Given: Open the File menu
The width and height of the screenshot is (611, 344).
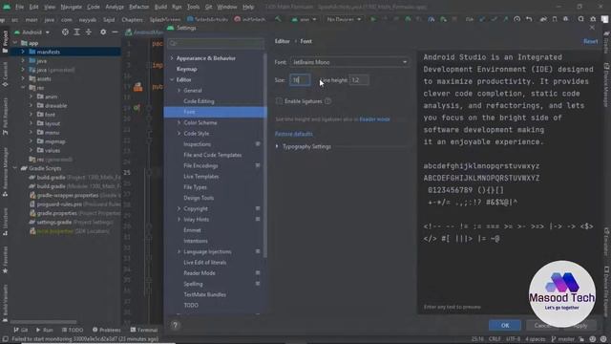Looking at the screenshot, I should pos(19,7).
